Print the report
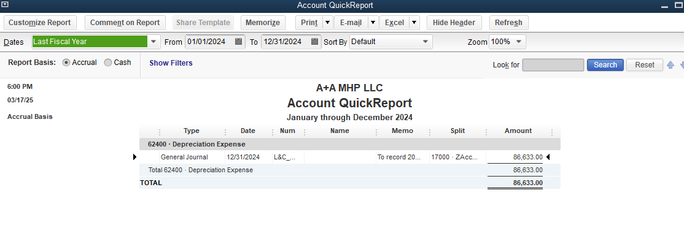The image size is (684, 236). (309, 23)
